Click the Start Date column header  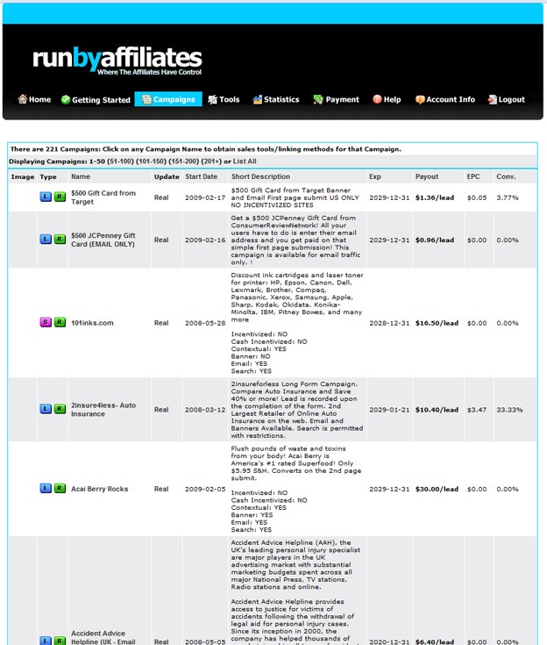pos(201,176)
